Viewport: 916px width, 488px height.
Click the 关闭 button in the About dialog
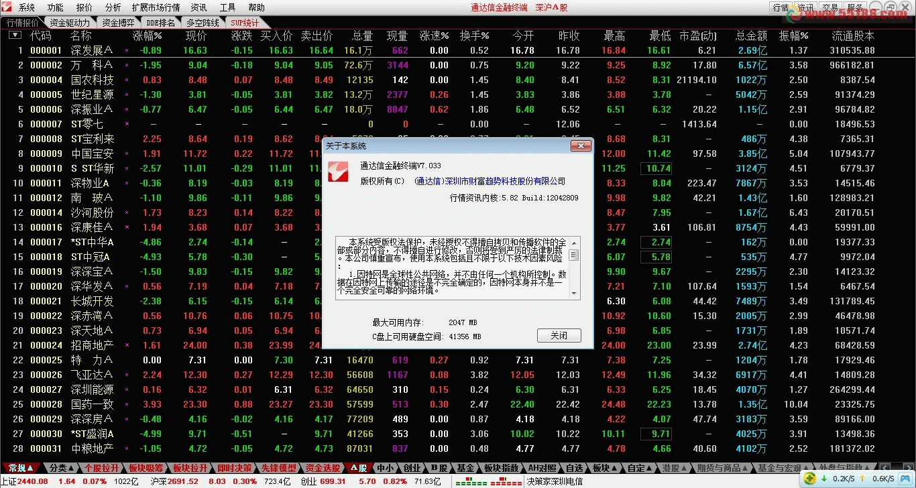pyautogui.click(x=559, y=335)
